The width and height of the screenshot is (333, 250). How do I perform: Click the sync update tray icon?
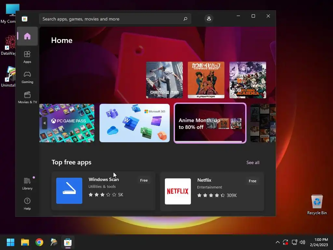point(286,242)
